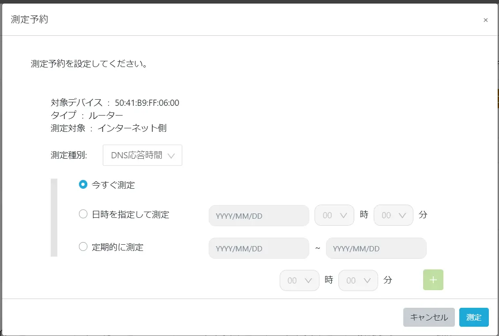The width and height of the screenshot is (499, 336).
Task: Click the device address 50:41:B9:FF:06:00
Action: 147,103
